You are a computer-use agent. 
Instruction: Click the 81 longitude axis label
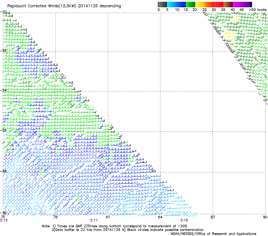(x=108, y=217)
